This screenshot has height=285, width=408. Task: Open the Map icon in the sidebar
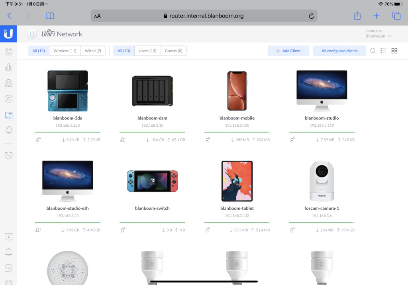tap(9, 83)
